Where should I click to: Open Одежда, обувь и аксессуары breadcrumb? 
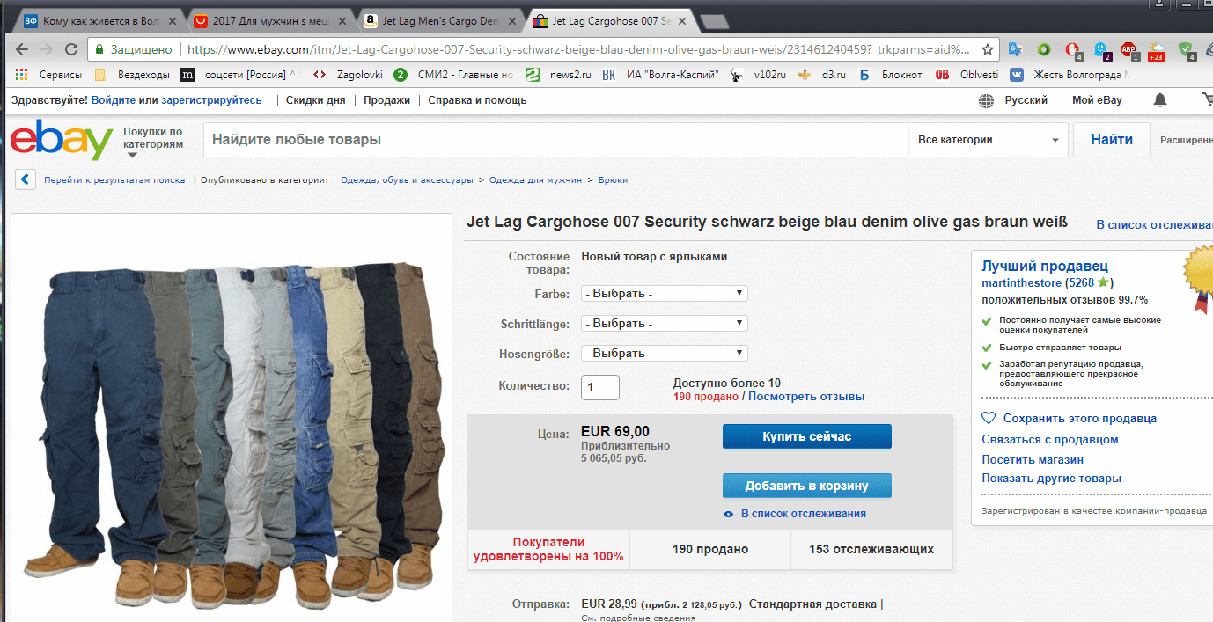pyautogui.click(x=407, y=179)
